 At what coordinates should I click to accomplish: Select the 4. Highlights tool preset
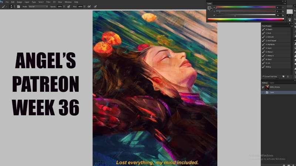[x=276, y=44]
